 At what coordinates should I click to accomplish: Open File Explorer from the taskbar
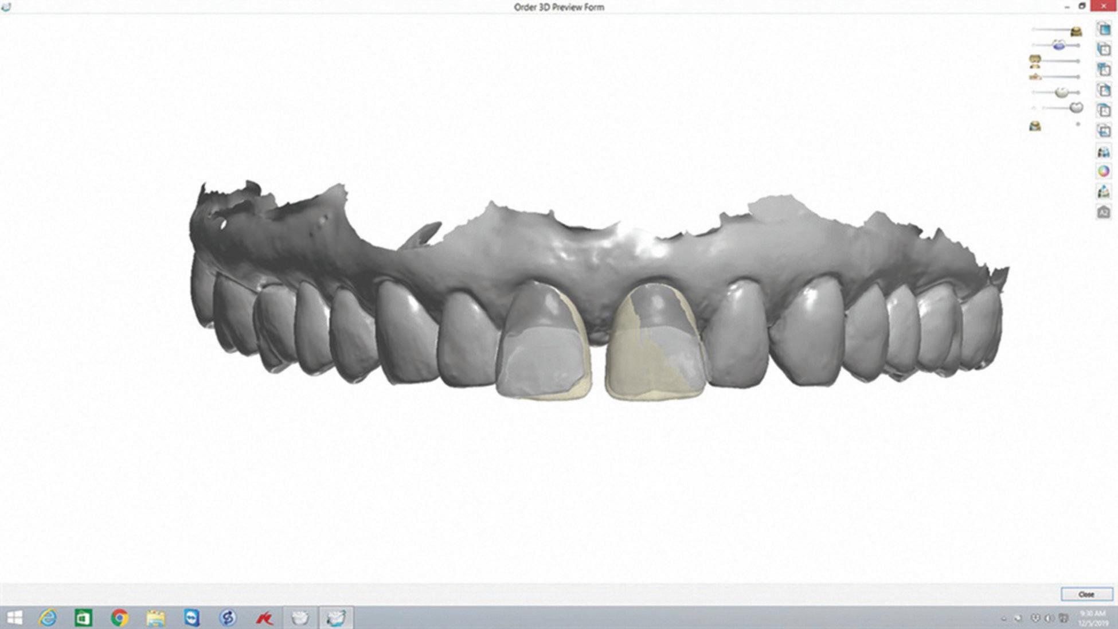pyautogui.click(x=155, y=618)
